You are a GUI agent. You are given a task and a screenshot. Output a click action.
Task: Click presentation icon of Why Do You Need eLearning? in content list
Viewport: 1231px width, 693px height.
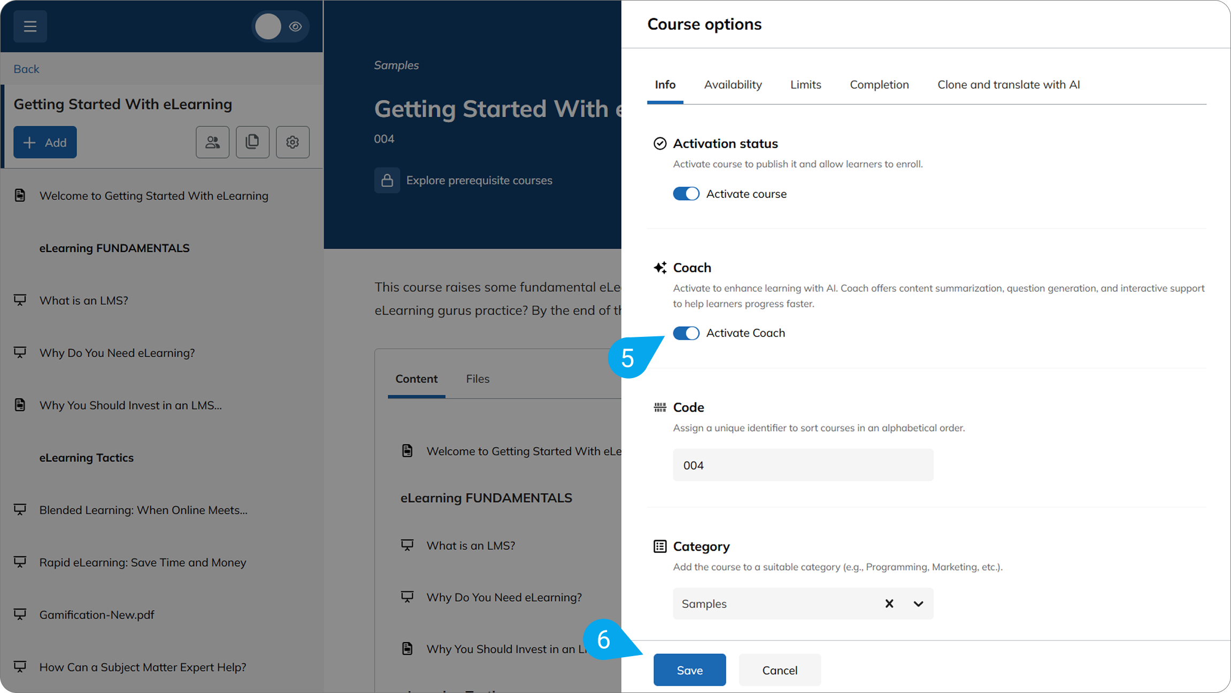coord(407,597)
